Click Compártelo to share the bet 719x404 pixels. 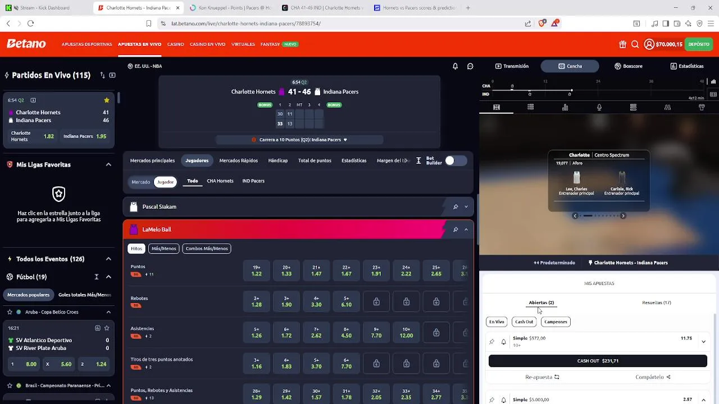[x=653, y=377]
